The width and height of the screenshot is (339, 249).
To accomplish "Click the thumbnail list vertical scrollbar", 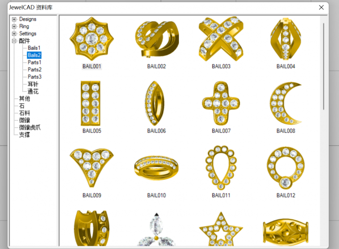I will 324,66.
